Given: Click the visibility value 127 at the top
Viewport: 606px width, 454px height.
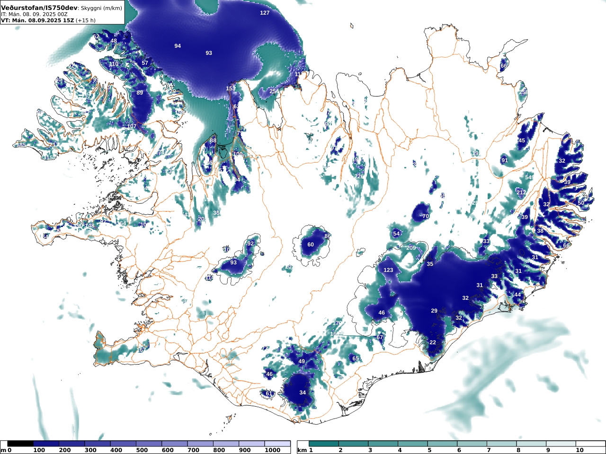Looking at the screenshot, I should coord(265,13).
